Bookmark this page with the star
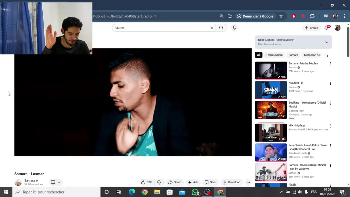 point(281,16)
